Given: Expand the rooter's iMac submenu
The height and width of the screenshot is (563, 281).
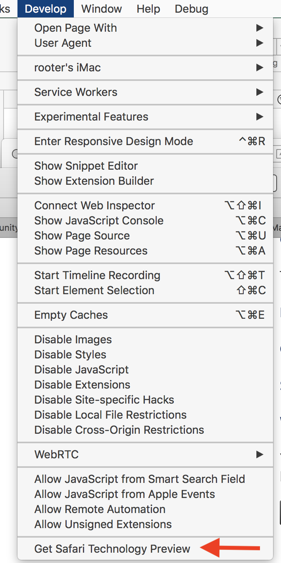Looking at the screenshot, I should click(x=67, y=68).
